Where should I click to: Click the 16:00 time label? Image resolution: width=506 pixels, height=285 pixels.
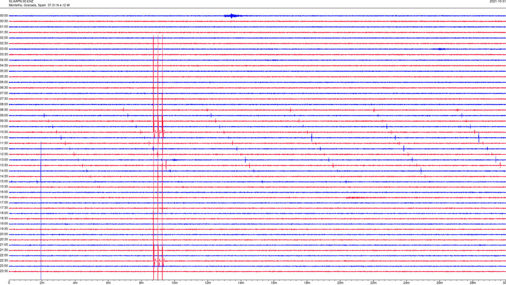click(x=4, y=192)
